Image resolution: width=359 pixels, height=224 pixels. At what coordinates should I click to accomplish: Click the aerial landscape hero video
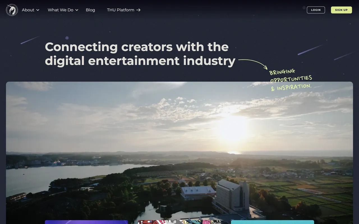click(179, 153)
